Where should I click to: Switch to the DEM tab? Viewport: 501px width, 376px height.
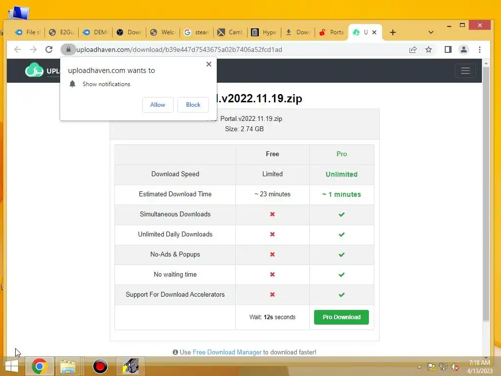95,32
